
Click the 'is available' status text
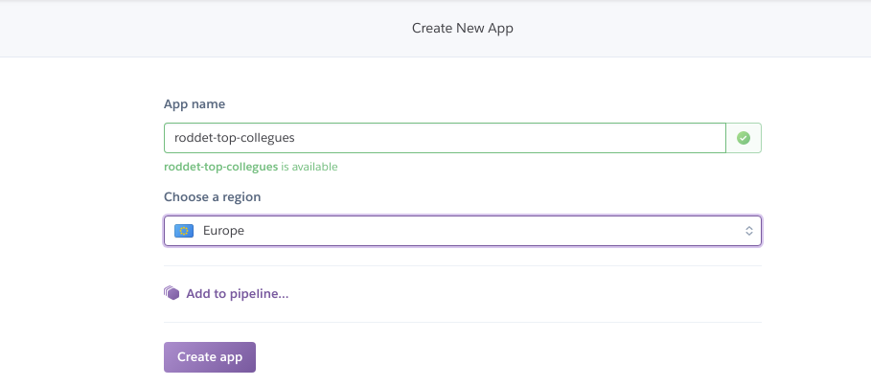(x=308, y=167)
